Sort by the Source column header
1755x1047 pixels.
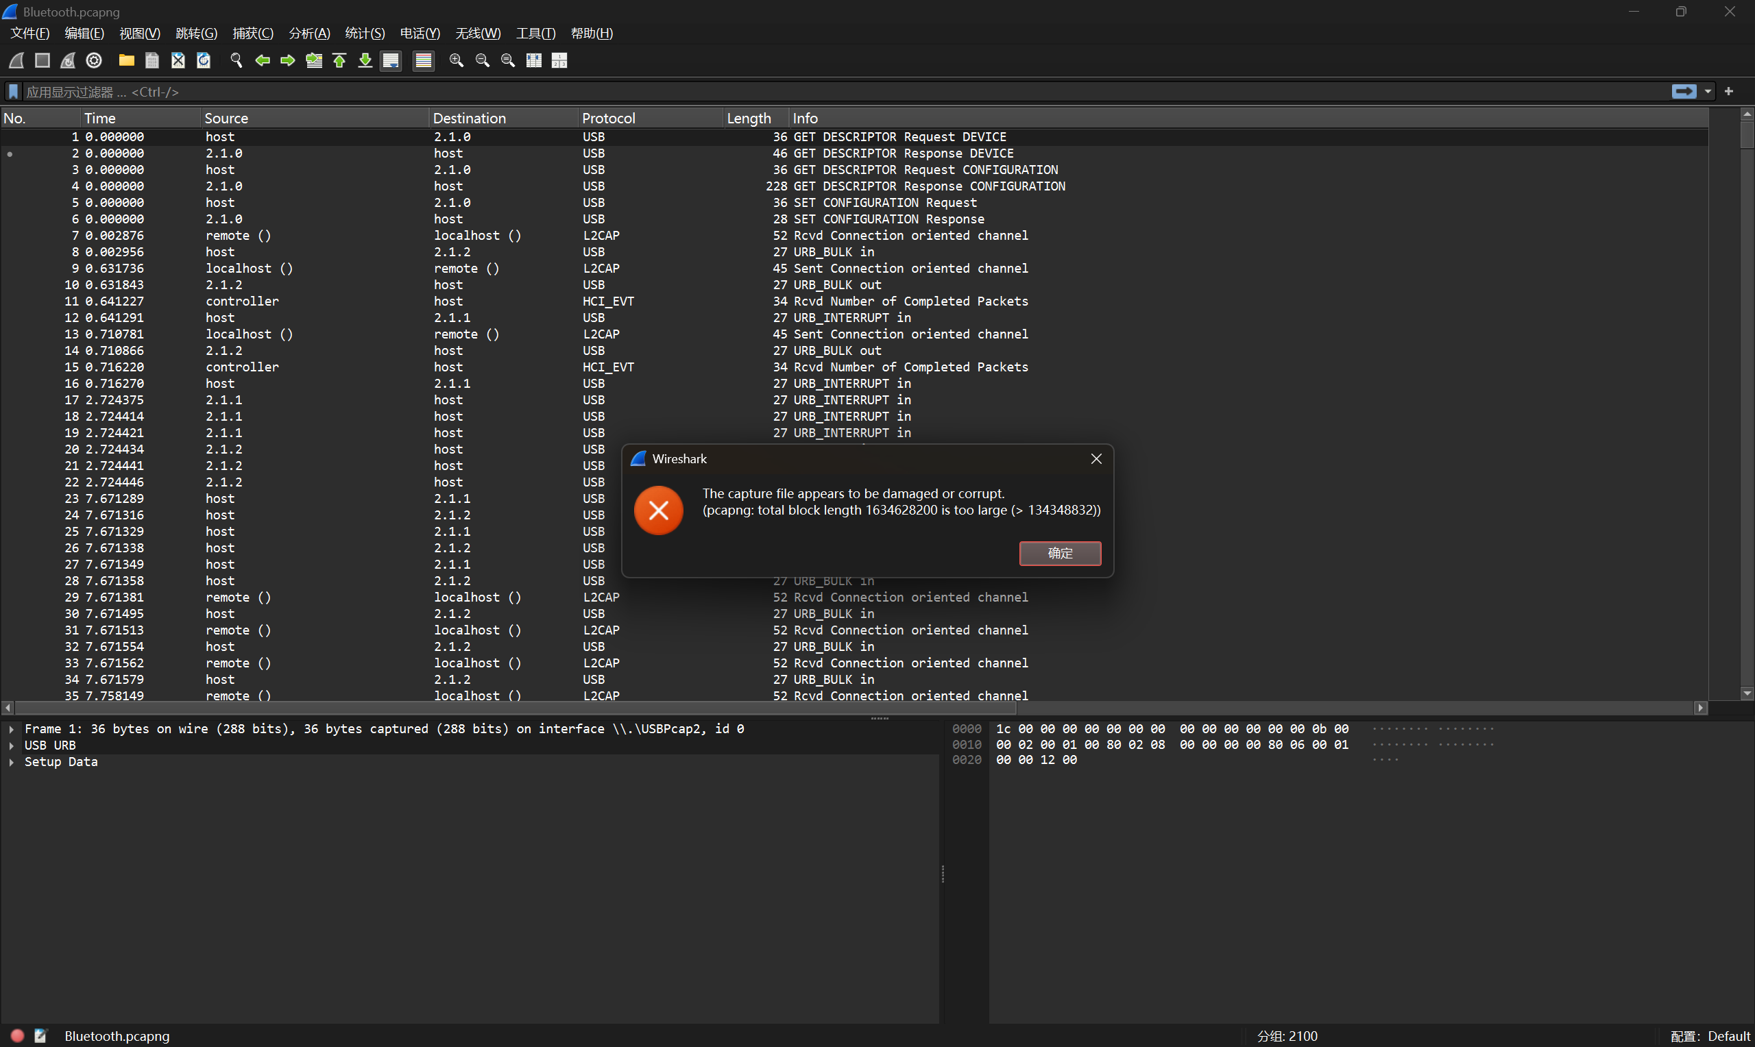point(315,118)
